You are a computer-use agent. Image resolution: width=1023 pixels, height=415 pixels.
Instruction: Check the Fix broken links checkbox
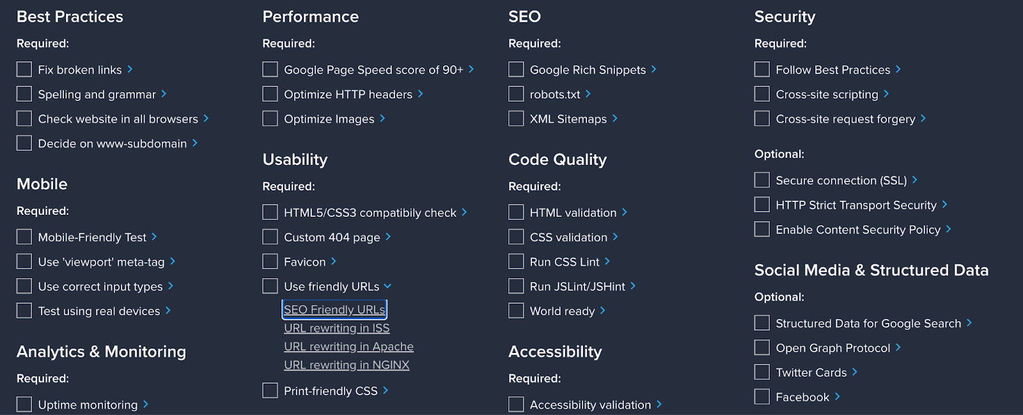click(x=24, y=69)
